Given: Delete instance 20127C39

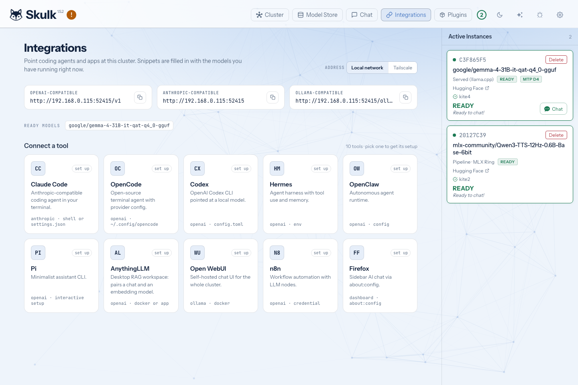Looking at the screenshot, I should point(556,135).
